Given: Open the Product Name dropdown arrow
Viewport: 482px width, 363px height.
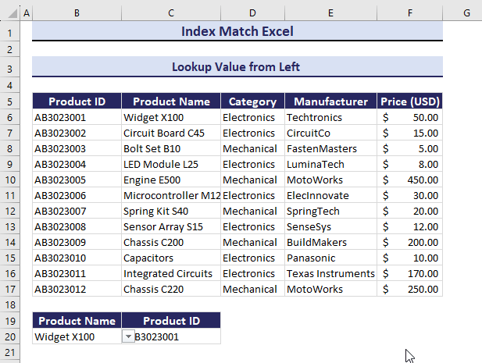Looking at the screenshot, I should coord(128,336).
